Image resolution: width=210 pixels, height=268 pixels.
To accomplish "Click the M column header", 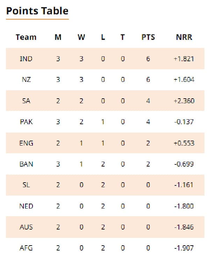I will tap(58, 37).
